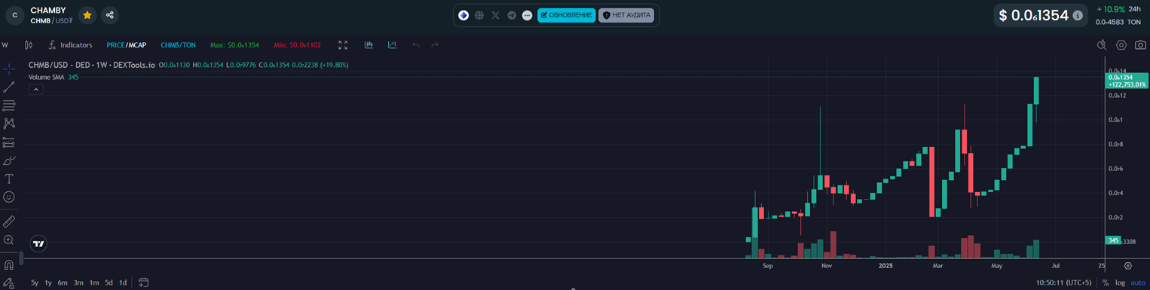Viewport: 1150px width, 290px height.
Task: Select the text annotation tool
Action: point(9,179)
